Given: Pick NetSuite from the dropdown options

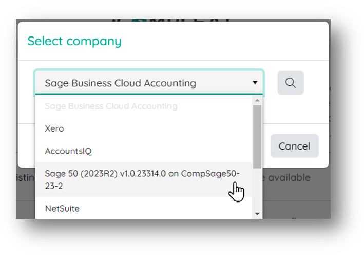Looking at the screenshot, I should [x=143, y=209].
